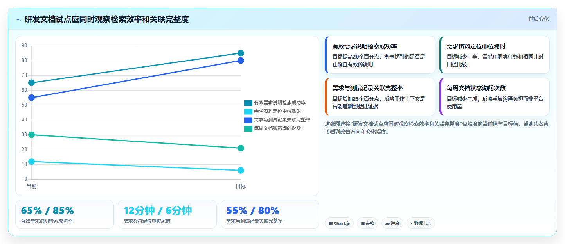
Task: Click the 前后变化 label in header
Action: pyautogui.click(x=538, y=19)
